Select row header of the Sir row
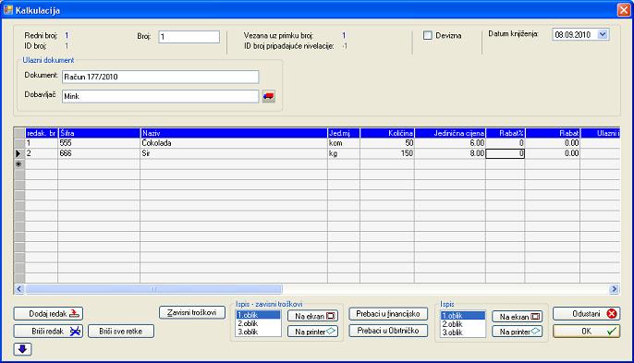The image size is (634, 363). pos(19,153)
